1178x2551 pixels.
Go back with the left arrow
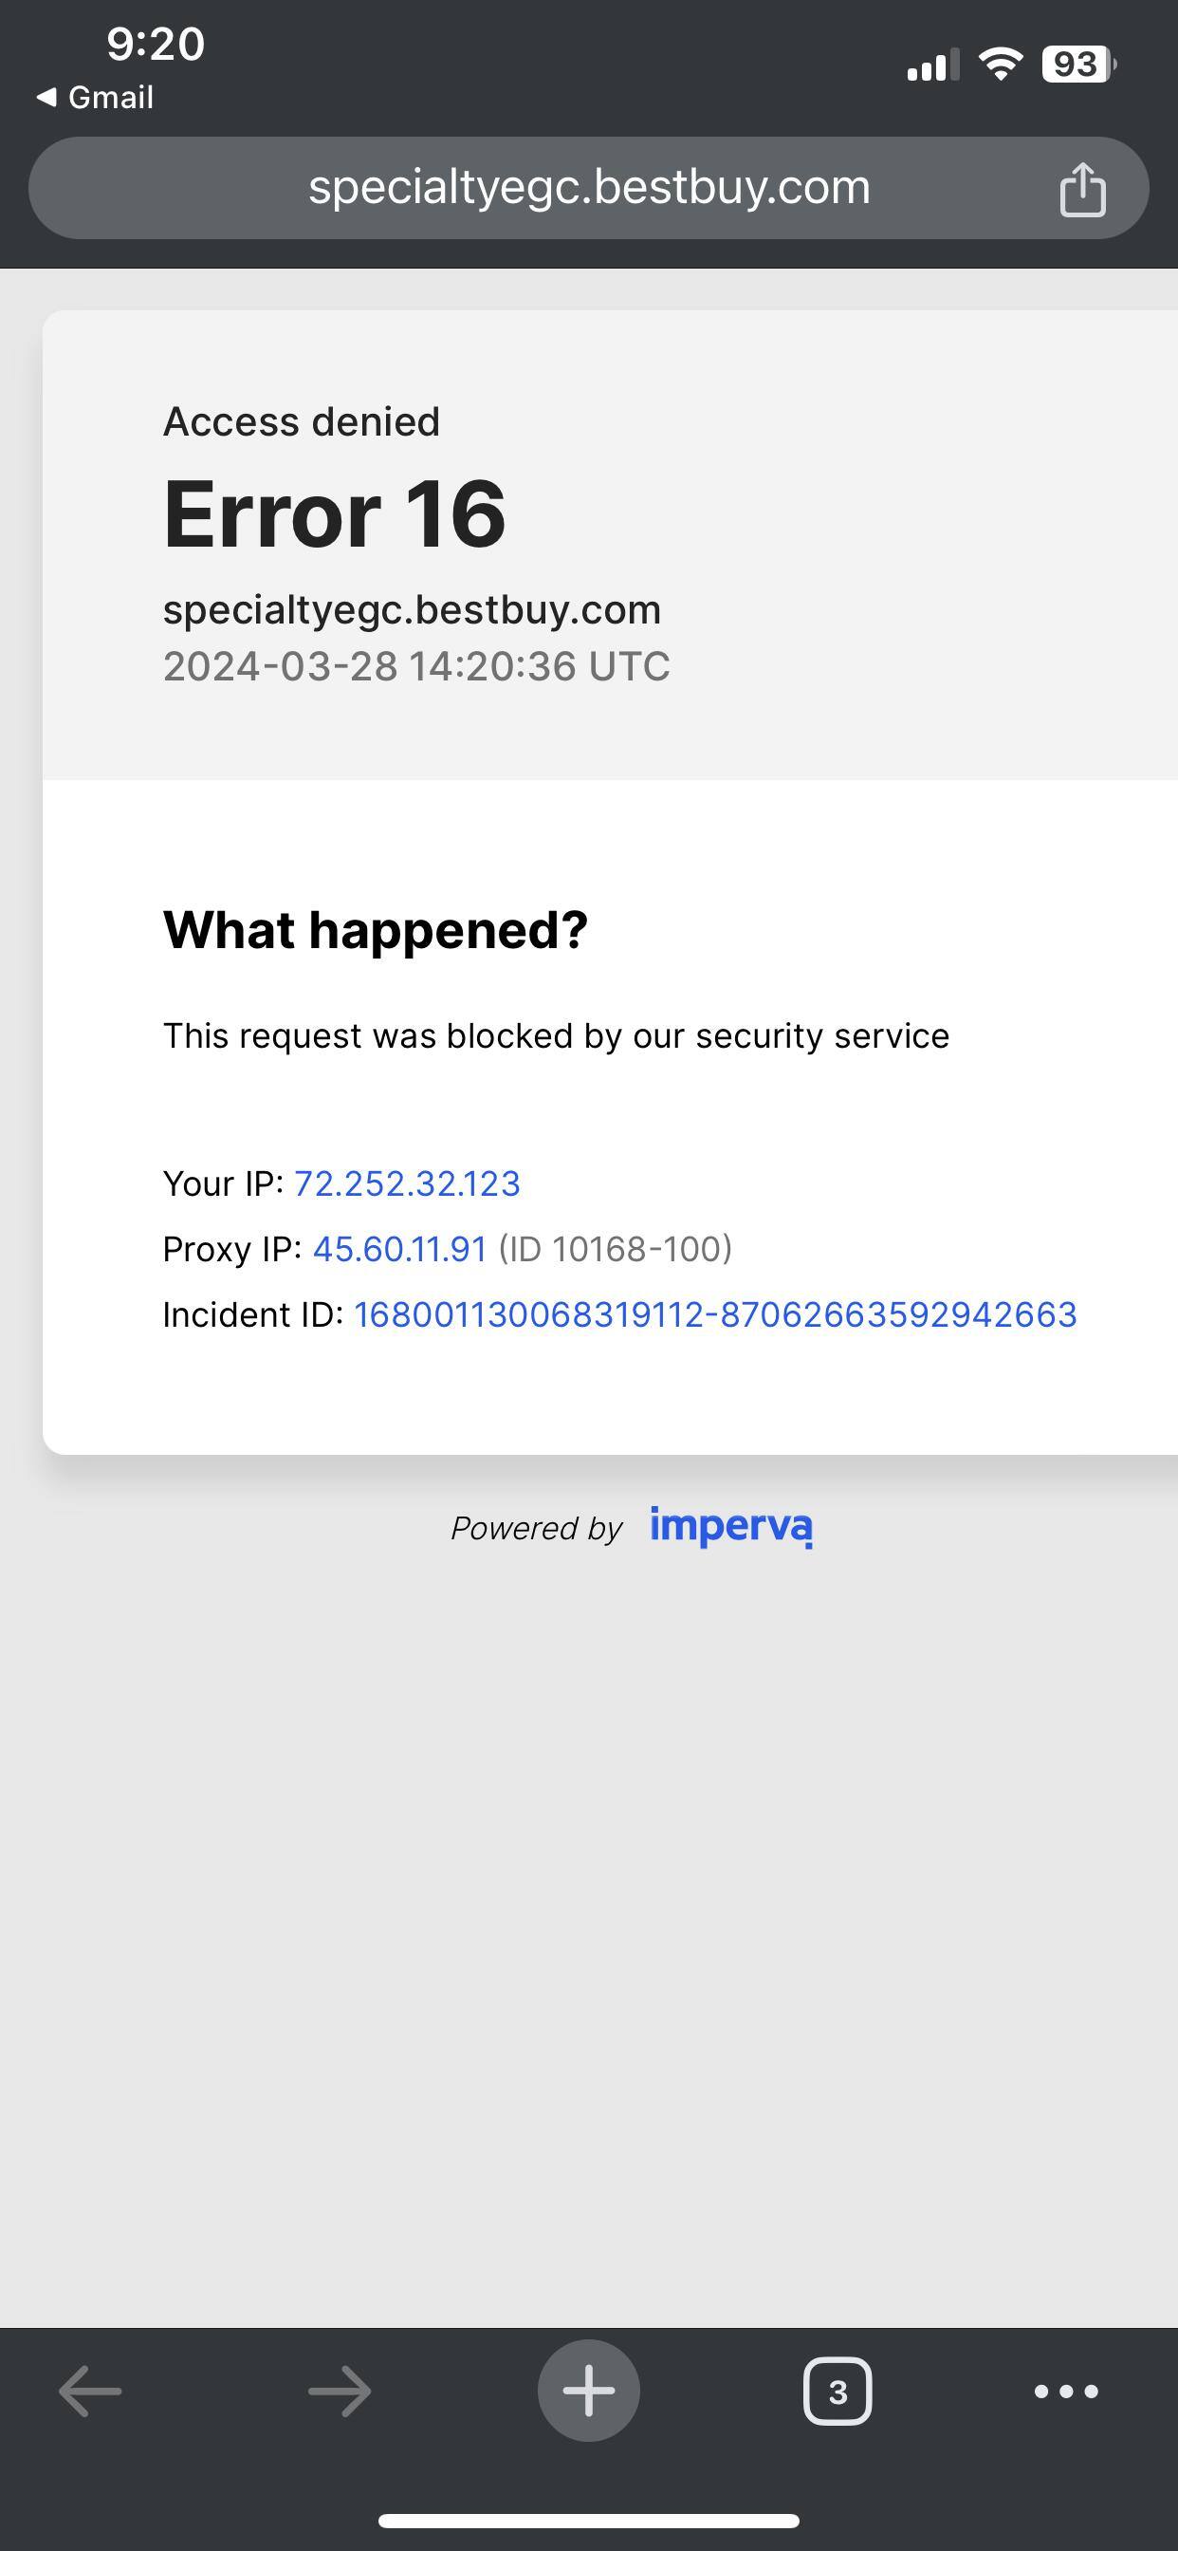pyautogui.click(x=90, y=2392)
